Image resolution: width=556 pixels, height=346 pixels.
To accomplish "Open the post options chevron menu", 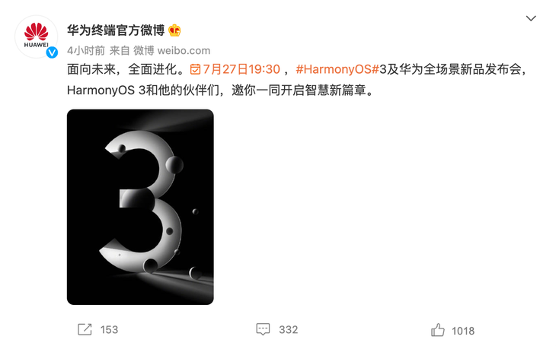I will tap(530, 18).
